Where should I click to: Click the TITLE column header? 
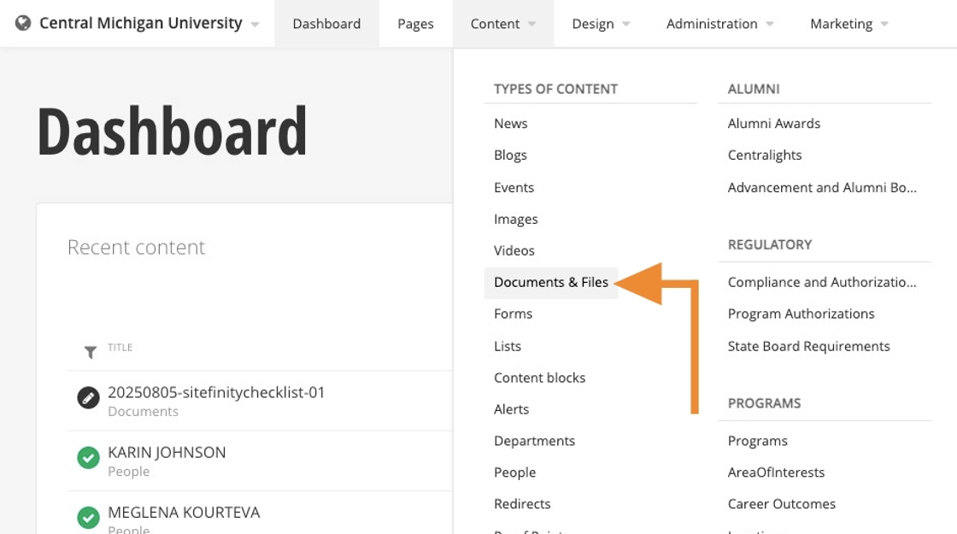coord(120,347)
